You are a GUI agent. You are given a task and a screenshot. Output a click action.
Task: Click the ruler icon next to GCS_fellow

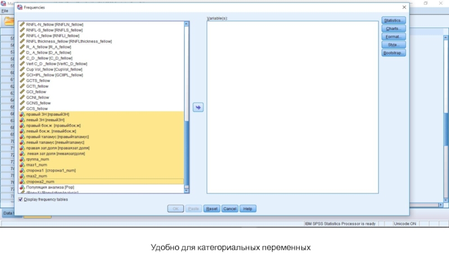(22, 109)
